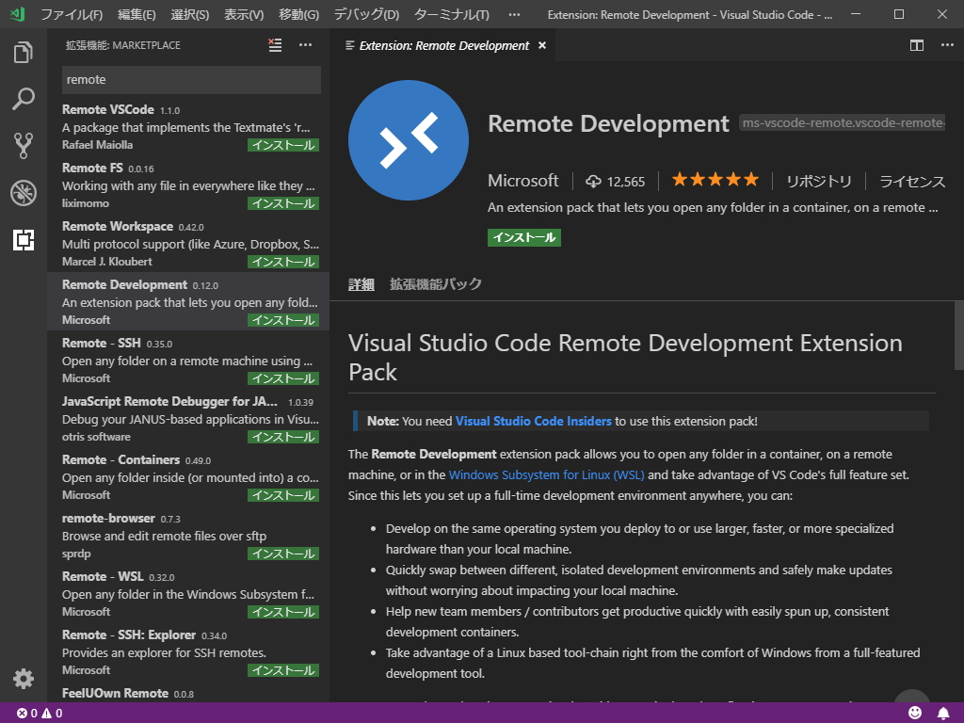Open the menu bar overflow ellipsis
This screenshot has height=723, width=964.
coord(514,14)
